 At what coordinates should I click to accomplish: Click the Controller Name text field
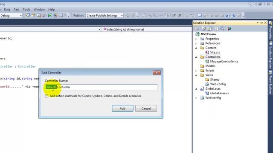[x=101, y=87]
